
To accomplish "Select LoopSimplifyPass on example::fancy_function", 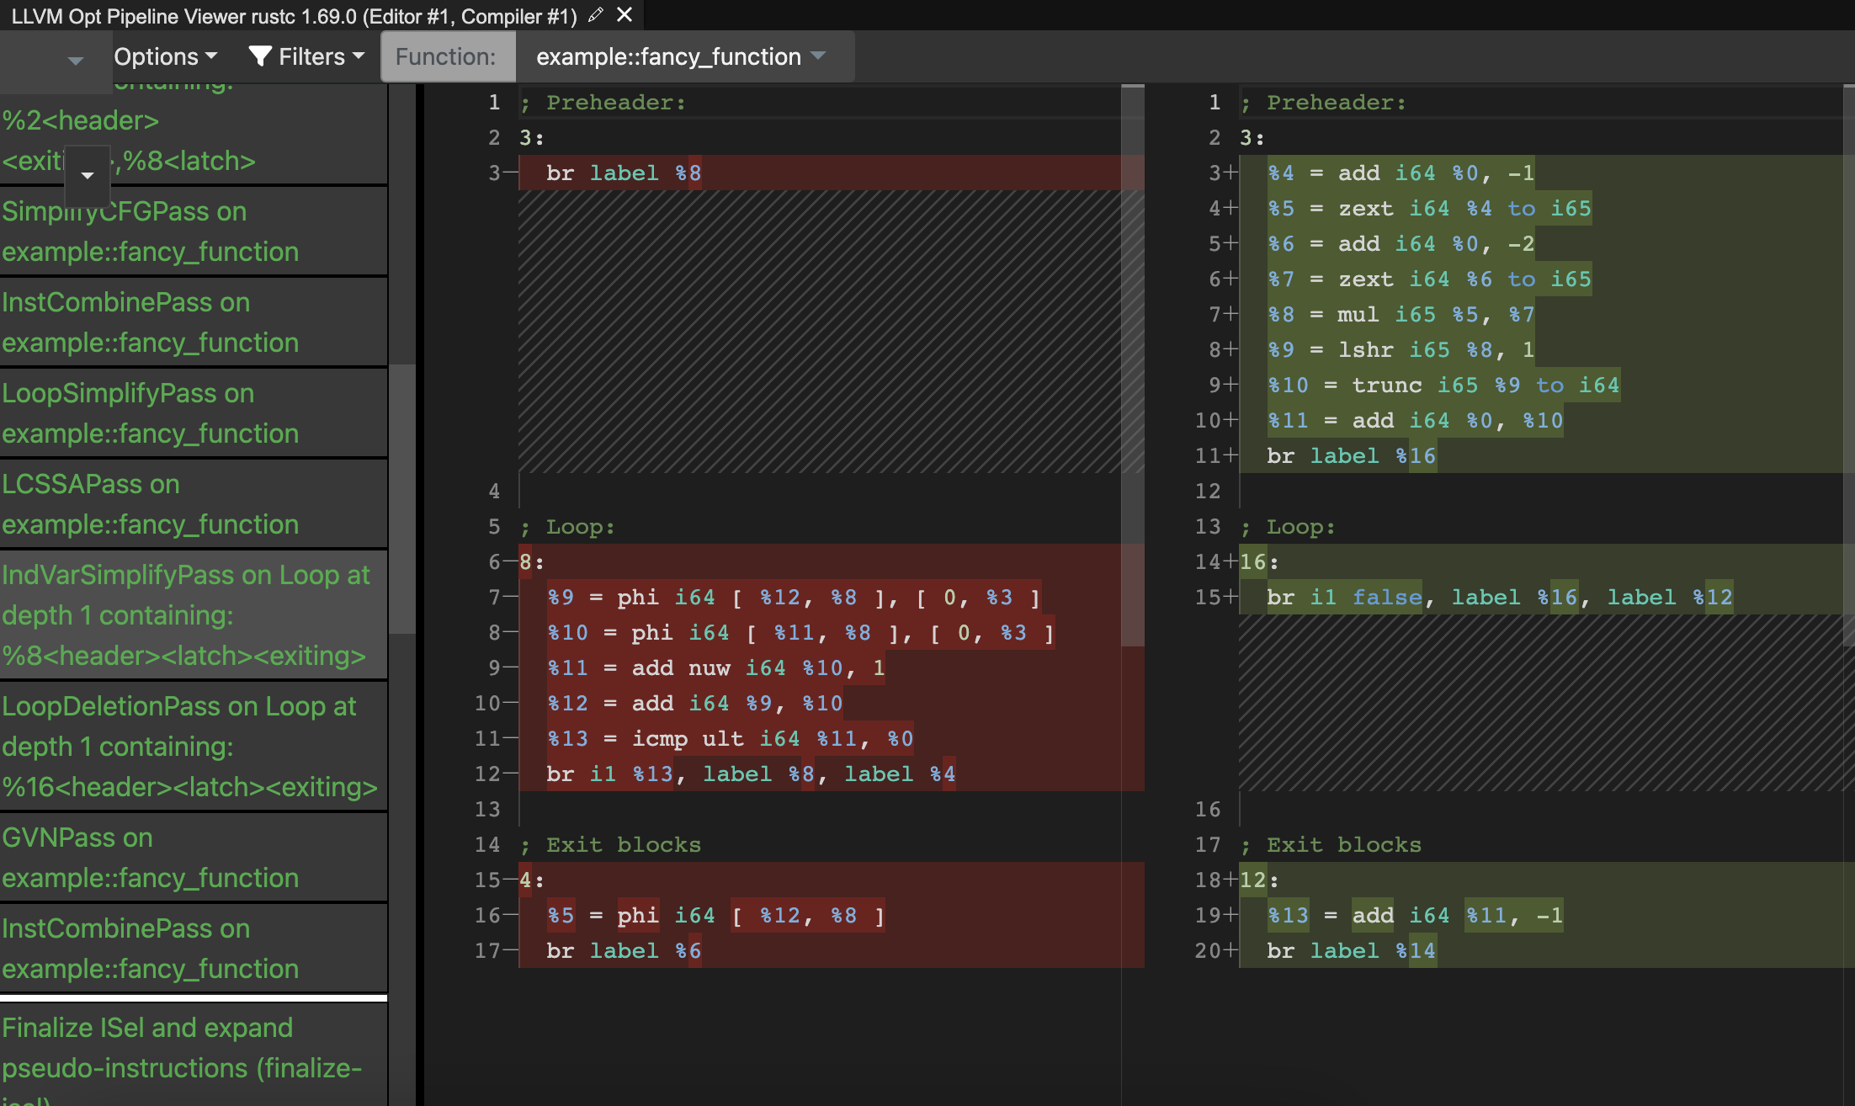I will tap(193, 413).
